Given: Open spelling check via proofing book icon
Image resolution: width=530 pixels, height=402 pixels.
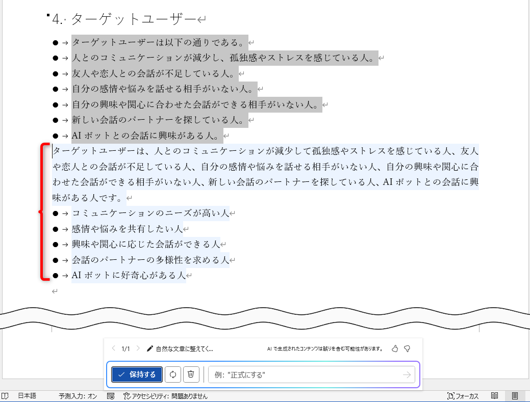Looking at the screenshot, I should [x=6, y=395].
